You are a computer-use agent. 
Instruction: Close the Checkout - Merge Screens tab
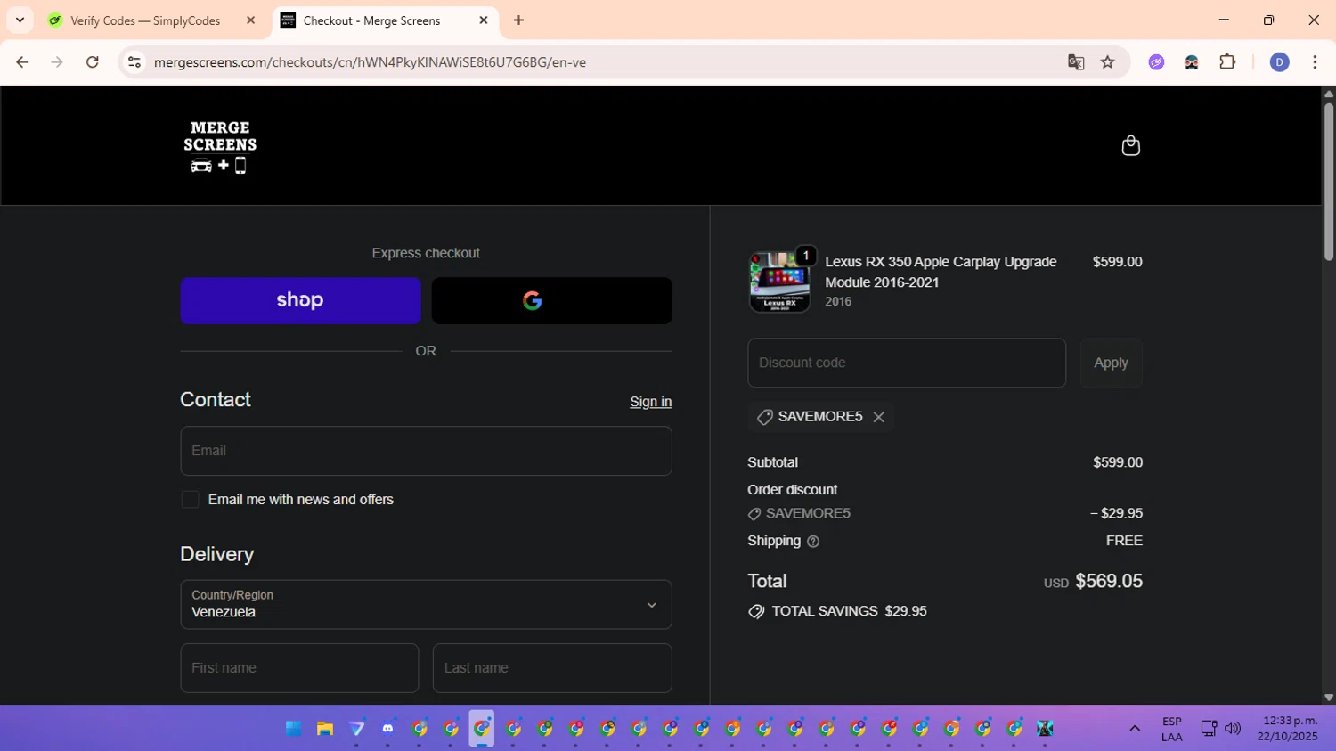pyautogui.click(x=484, y=20)
